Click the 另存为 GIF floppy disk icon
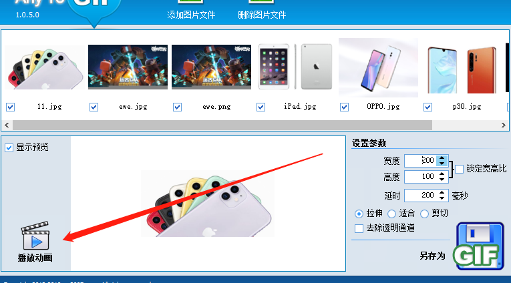Viewport: 511px width, 283px height. coord(478,246)
